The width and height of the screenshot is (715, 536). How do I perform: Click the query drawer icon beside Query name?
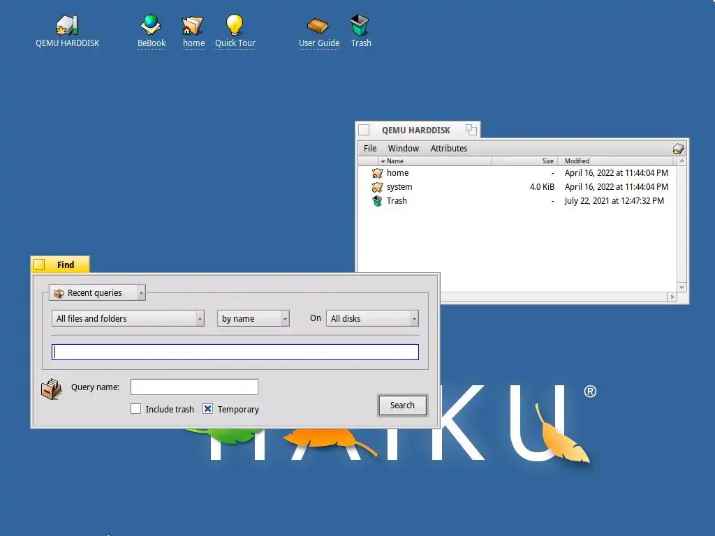[x=52, y=389]
